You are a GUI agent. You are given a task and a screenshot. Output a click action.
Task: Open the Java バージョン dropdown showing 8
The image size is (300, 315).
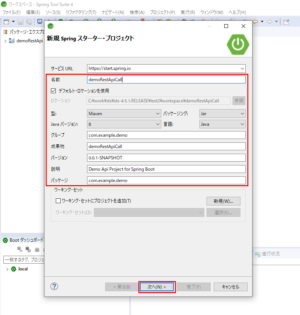point(124,124)
